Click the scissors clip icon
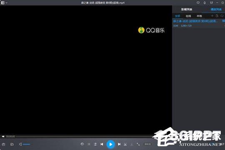This screenshot has width=225, height=150. [125, 144]
